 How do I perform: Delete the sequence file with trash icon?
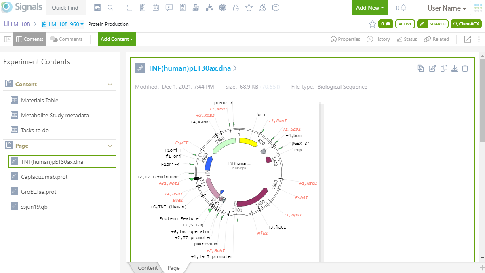point(465,68)
